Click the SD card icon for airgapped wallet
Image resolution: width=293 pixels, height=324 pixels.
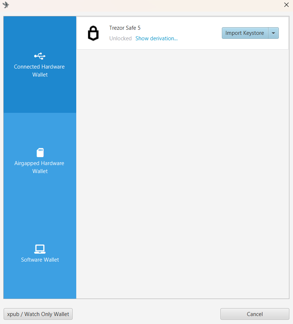point(40,152)
